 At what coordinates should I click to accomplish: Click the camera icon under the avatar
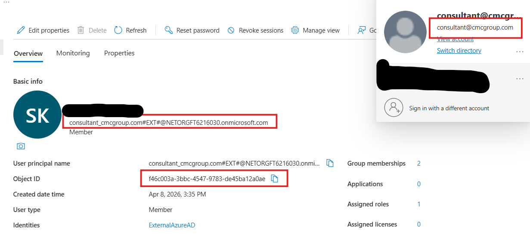click(x=21, y=146)
